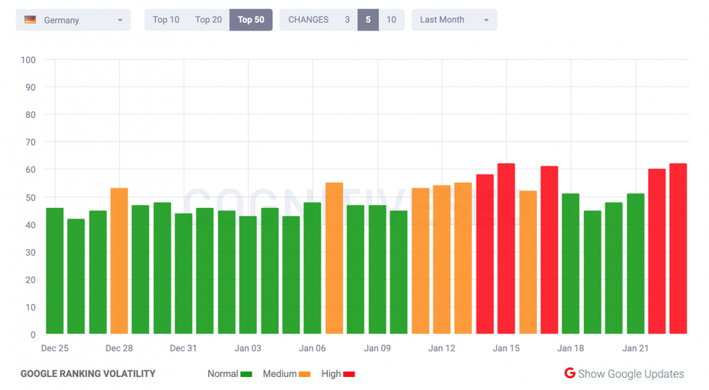Click the Google G logo icon
709x390 pixels.
tap(569, 373)
